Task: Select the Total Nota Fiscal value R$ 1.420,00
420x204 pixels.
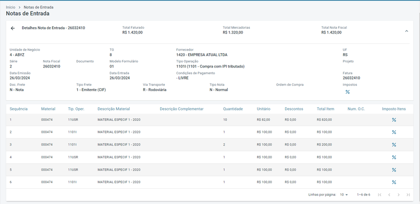Action: 331,32
